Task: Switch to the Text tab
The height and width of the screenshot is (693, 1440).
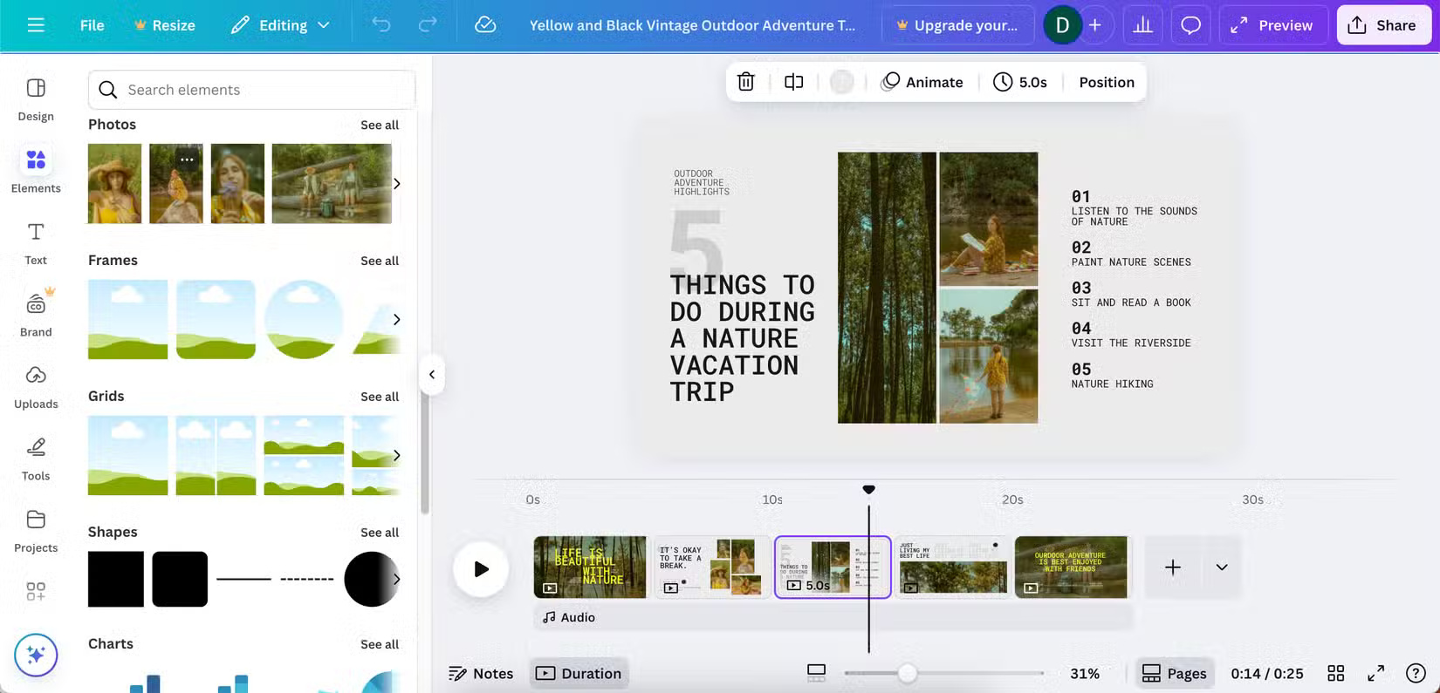Action: (36, 242)
